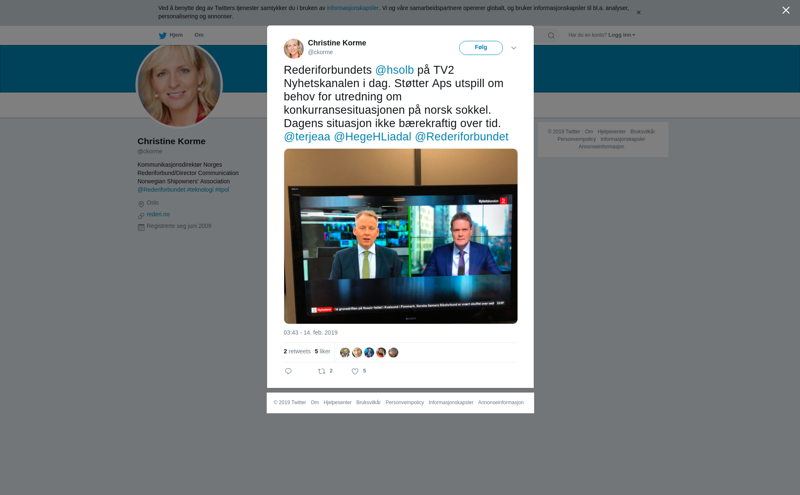Close the tweet overlay with X

[786, 10]
